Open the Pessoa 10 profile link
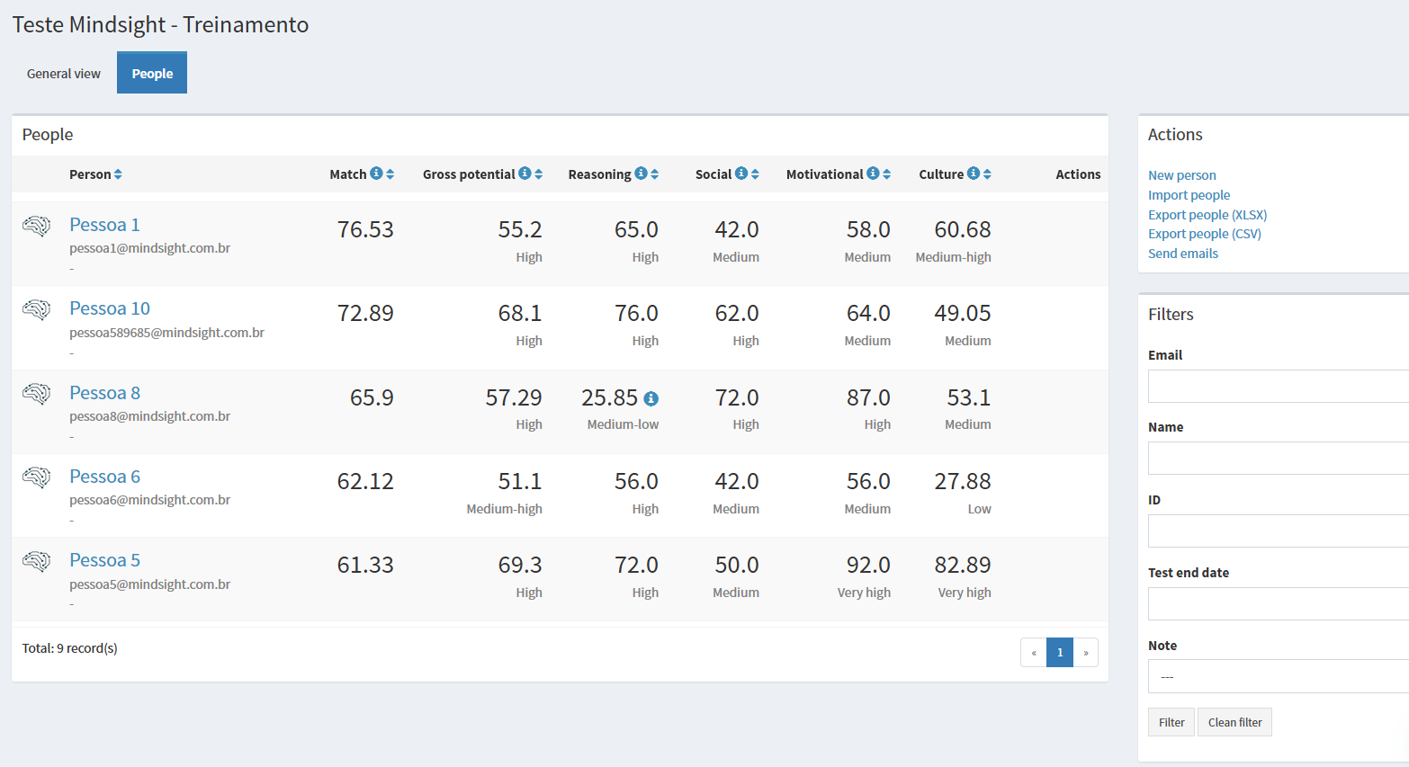Screen dimensions: 1409x767 click(x=110, y=308)
